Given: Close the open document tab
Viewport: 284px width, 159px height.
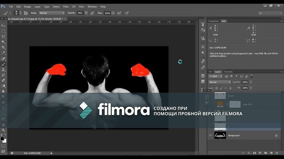Looking at the screenshot, I should 65,19.
